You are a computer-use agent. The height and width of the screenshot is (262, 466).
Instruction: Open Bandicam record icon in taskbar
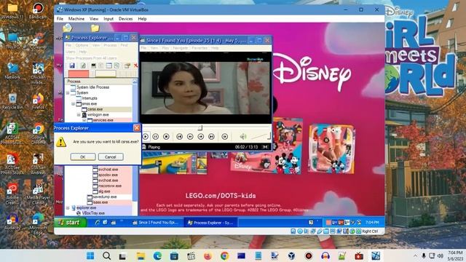[309, 255]
